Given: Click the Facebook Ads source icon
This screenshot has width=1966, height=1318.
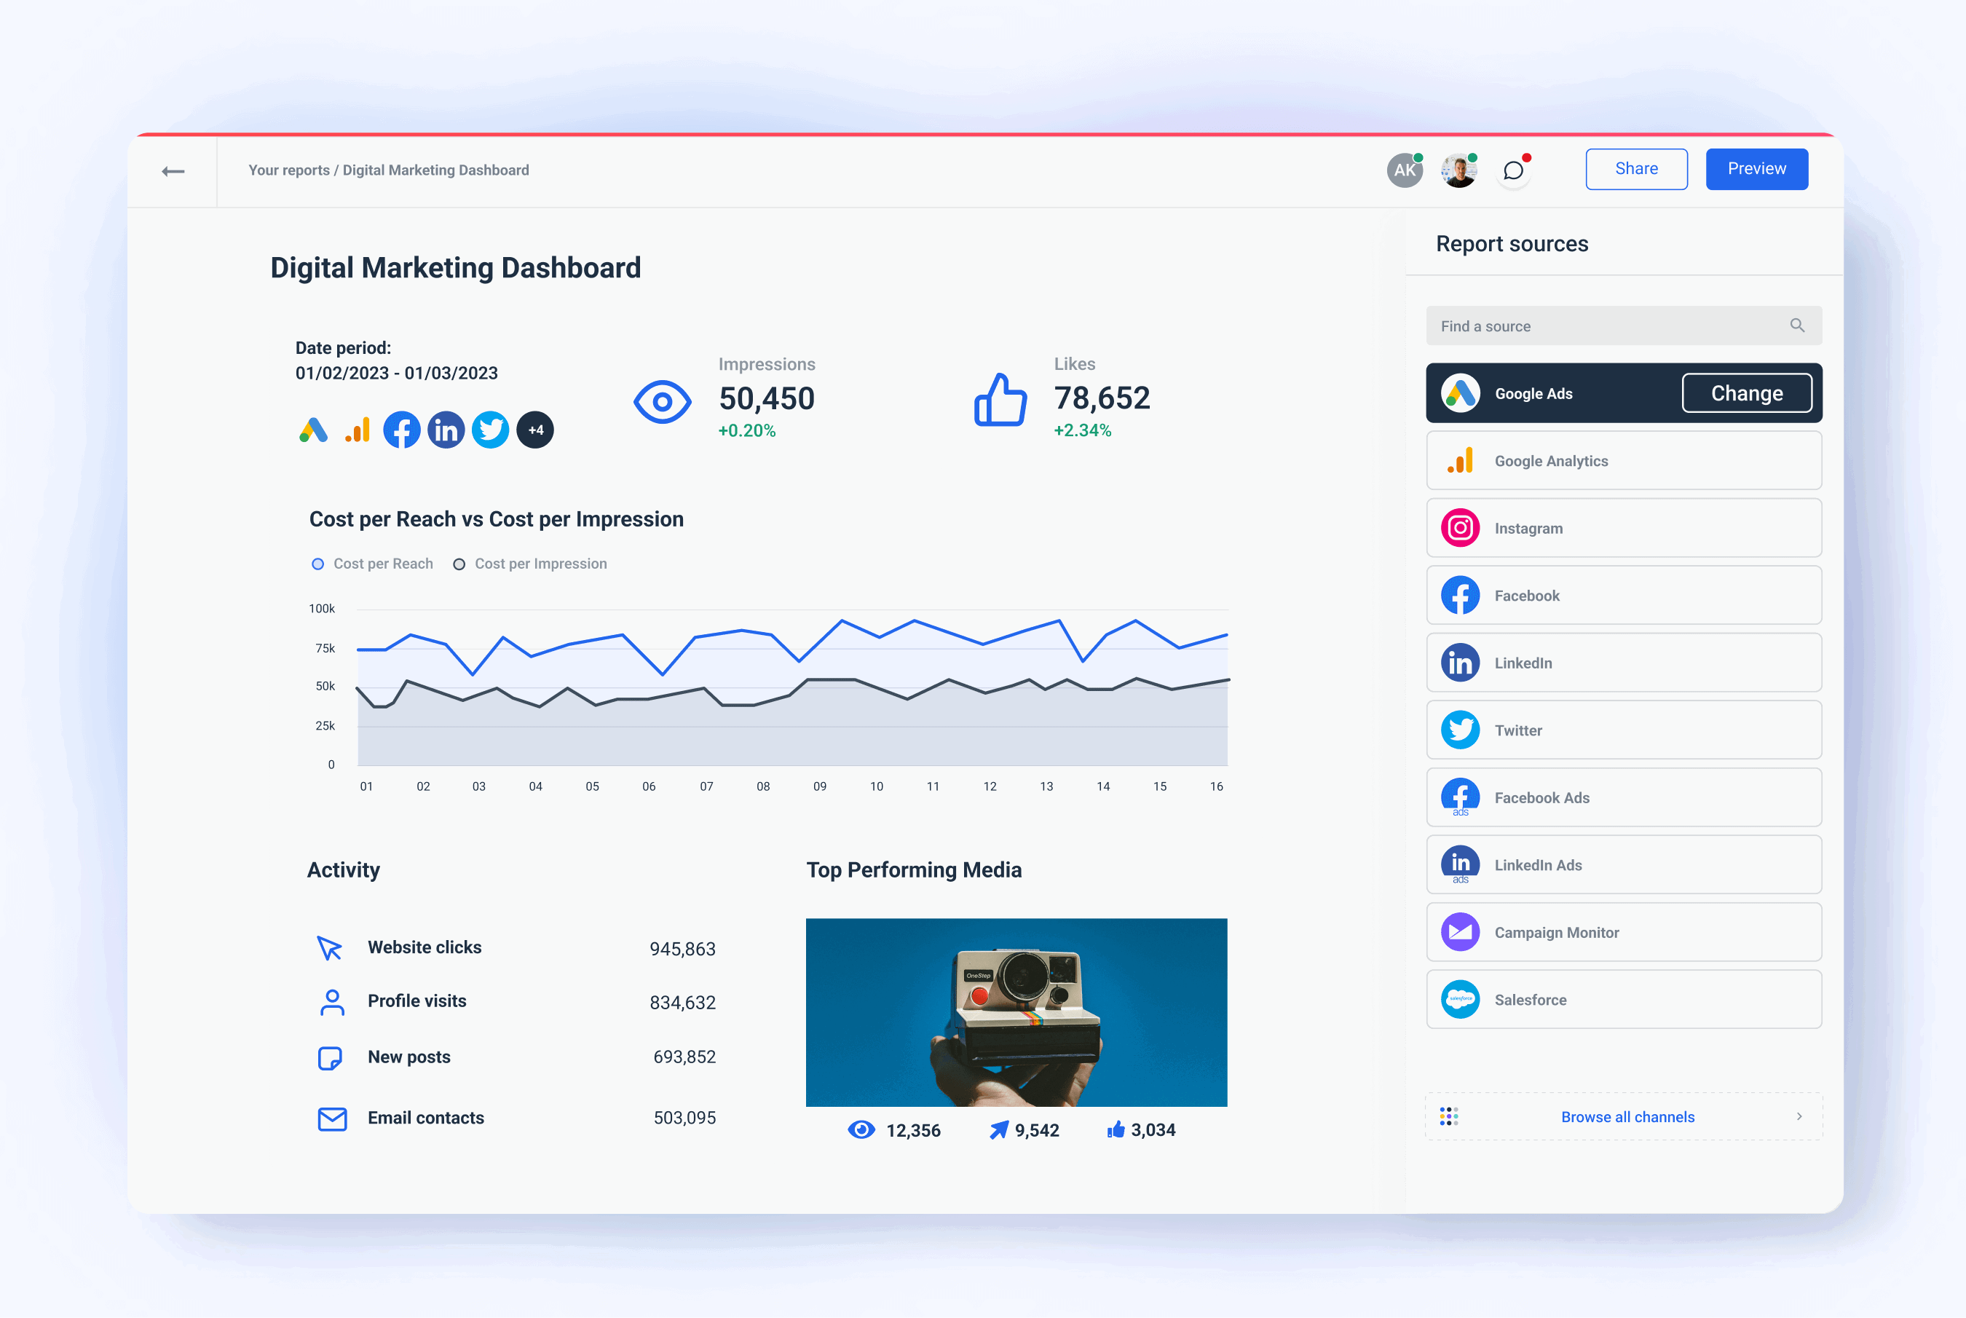Looking at the screenshot, I should point(1460,797).
